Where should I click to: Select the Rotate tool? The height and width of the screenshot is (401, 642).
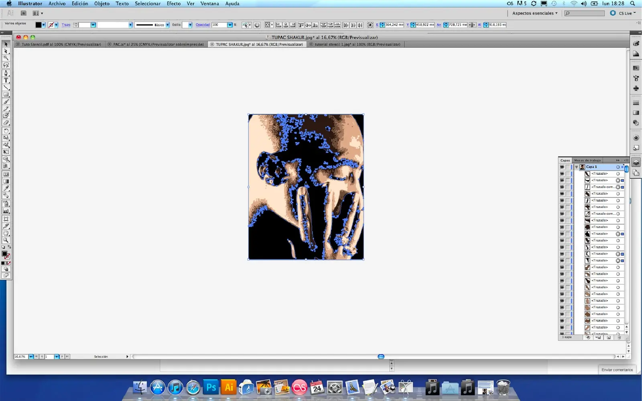6,131
